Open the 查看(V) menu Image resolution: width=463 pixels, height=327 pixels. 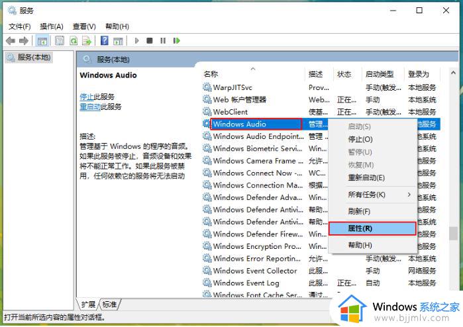[x=84, y=26]
